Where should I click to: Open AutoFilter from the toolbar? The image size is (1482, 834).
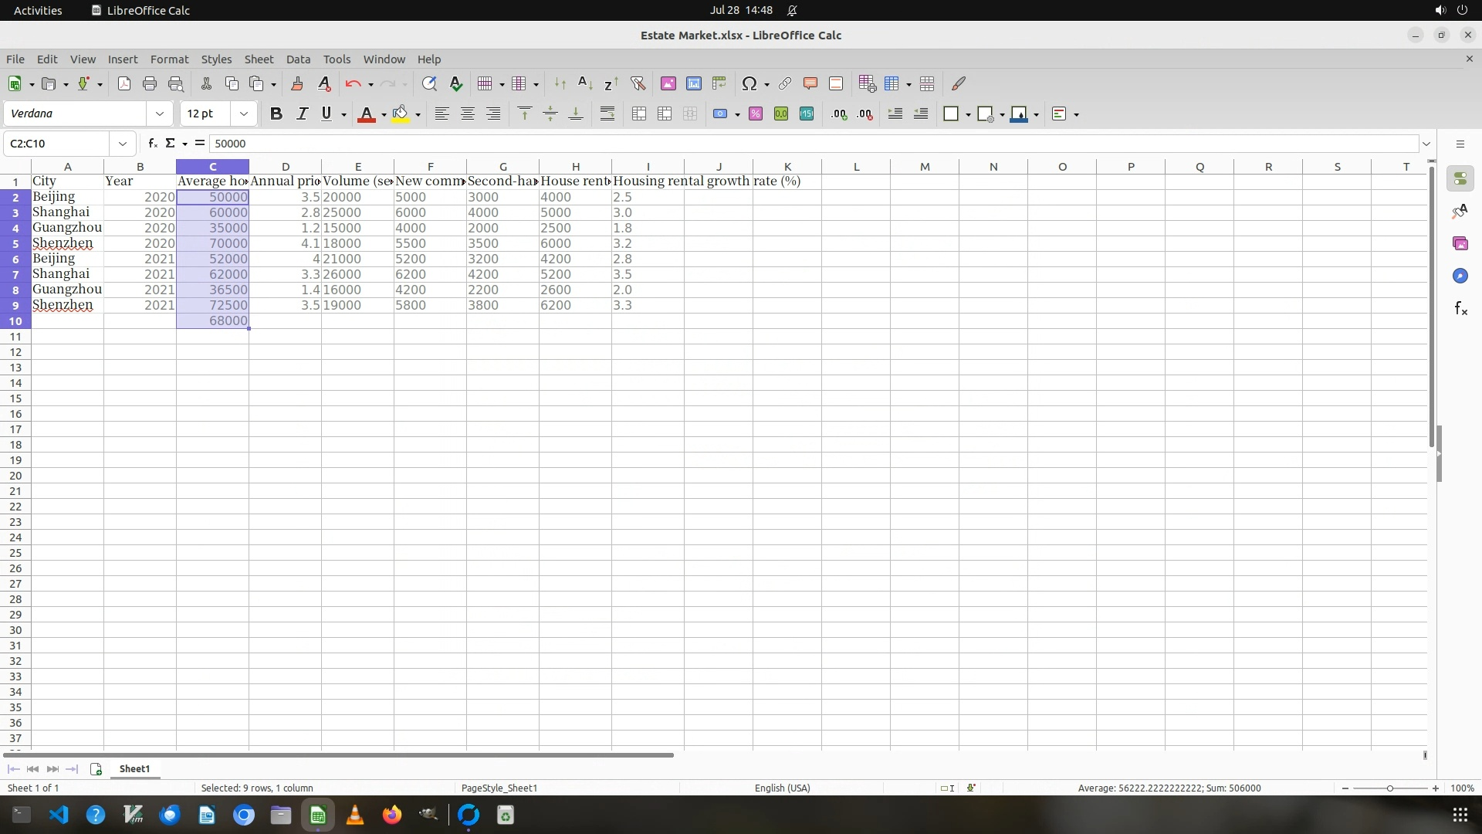(638, 84)
